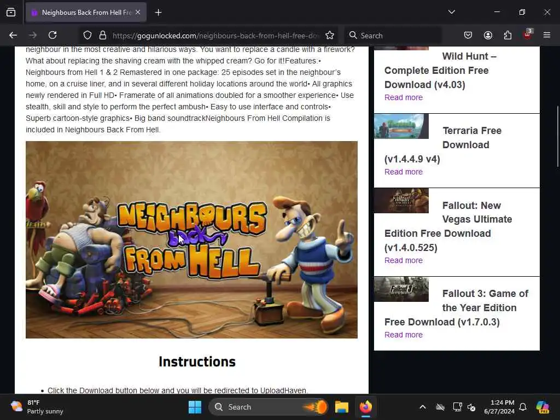Open the Terraria thumbnail image
This screenshot has width=560, height=420.
(401, 126)
